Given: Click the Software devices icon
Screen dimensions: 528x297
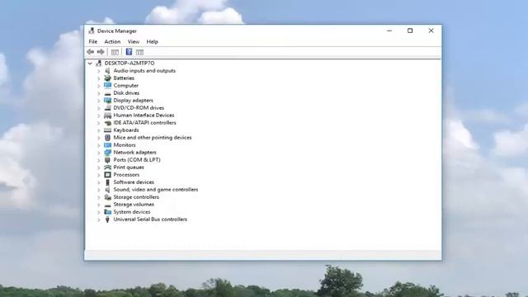Looking at the screenshot, I should [x=107, y=182].
